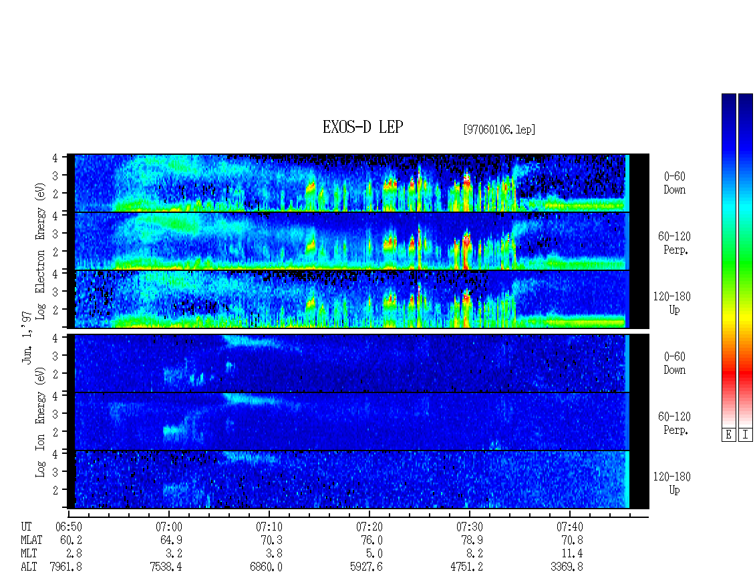Click the "UT" row label
This screenshot has height=584, width=755.
pyautogui.click(x=26, y=527)
